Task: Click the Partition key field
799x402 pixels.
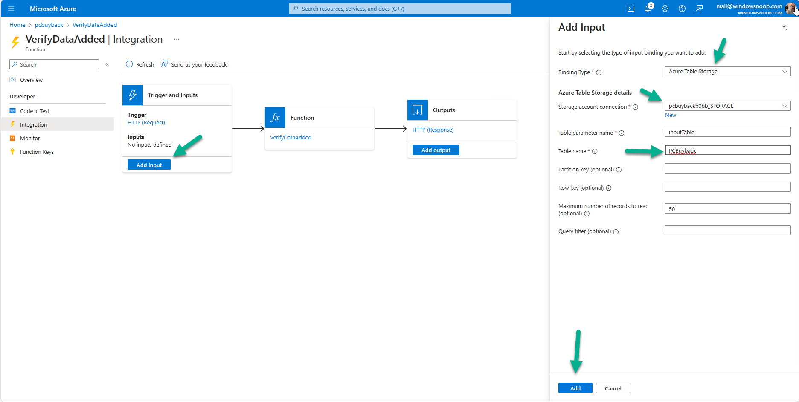Action: click(x=728, y=168)
